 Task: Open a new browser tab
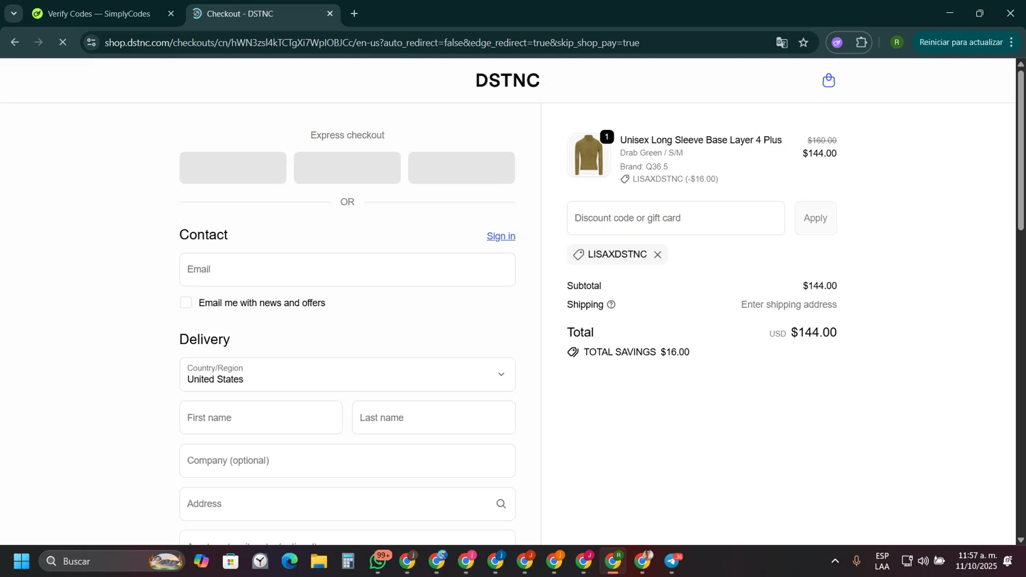click(354, 14)
